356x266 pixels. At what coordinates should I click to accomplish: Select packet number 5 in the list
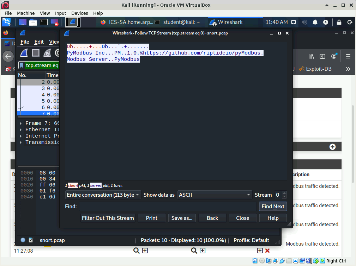(x=38, y=101)
